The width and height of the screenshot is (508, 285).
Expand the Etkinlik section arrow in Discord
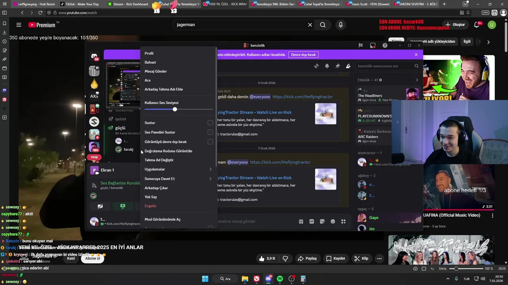(x=417, y=80)
